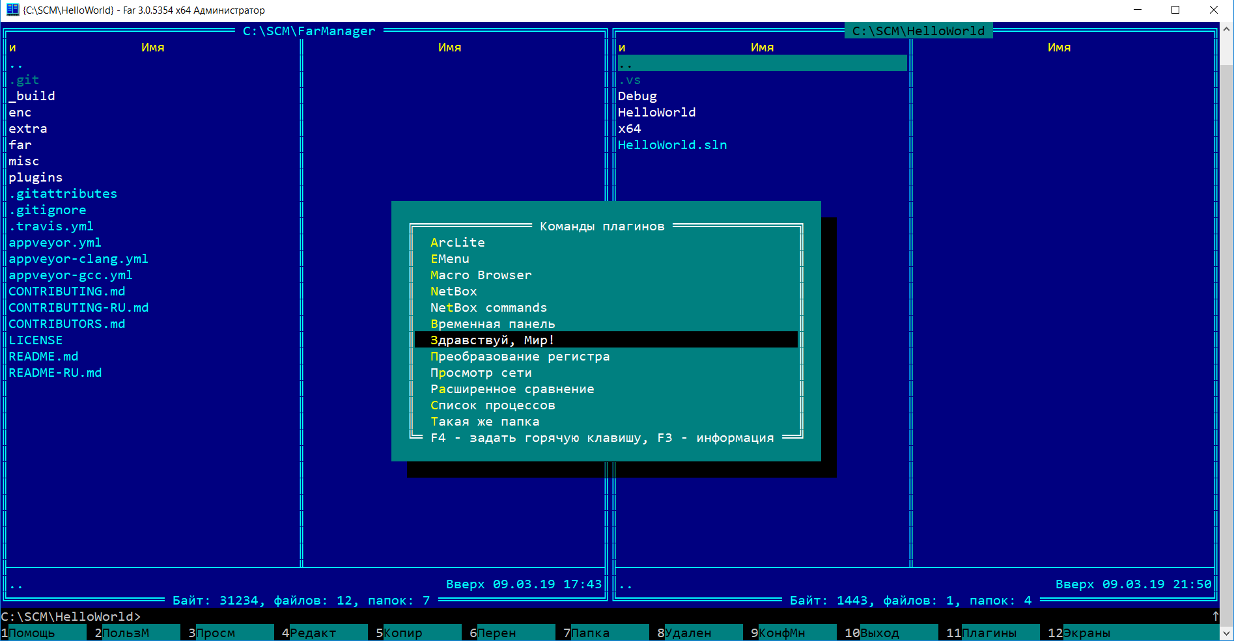Image resolution: width=1234 pixels, height=641 pixels.
Task: Select HelloWorld.sln file
Action: [x=673, y=144]
